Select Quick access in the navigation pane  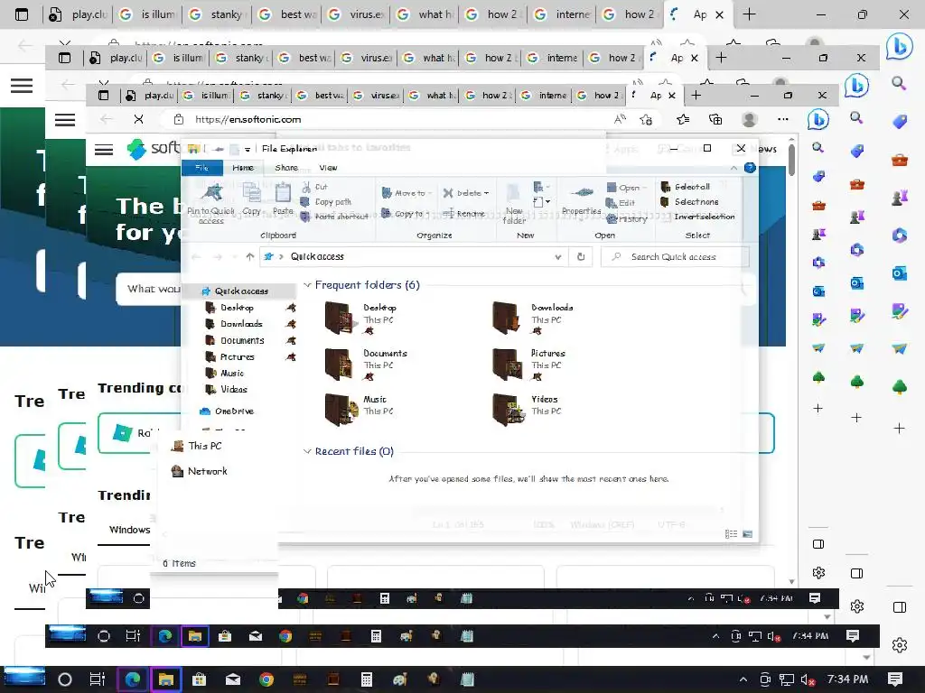click(240, 291)
